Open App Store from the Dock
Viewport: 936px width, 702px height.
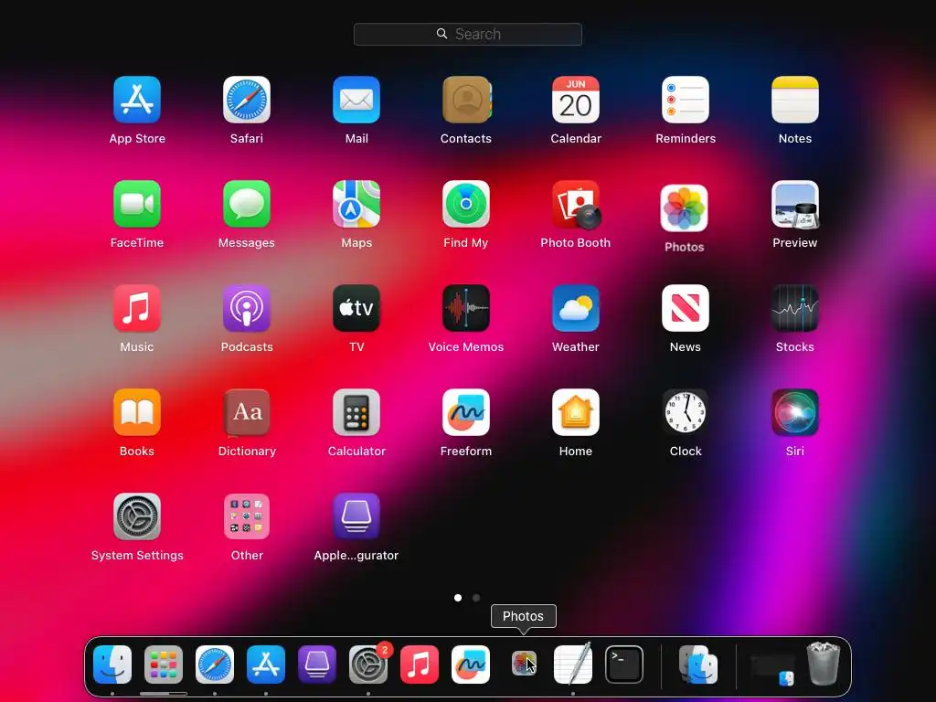[x=266, y=665]
